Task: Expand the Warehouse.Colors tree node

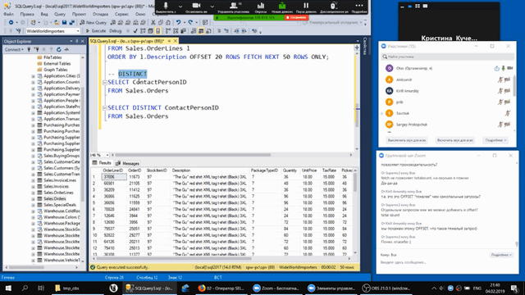Action: click(33, 217)
